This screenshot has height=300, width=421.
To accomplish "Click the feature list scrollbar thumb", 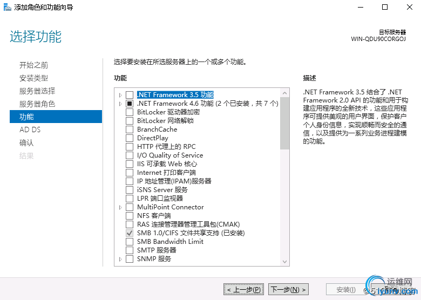I will pos(284,123).
